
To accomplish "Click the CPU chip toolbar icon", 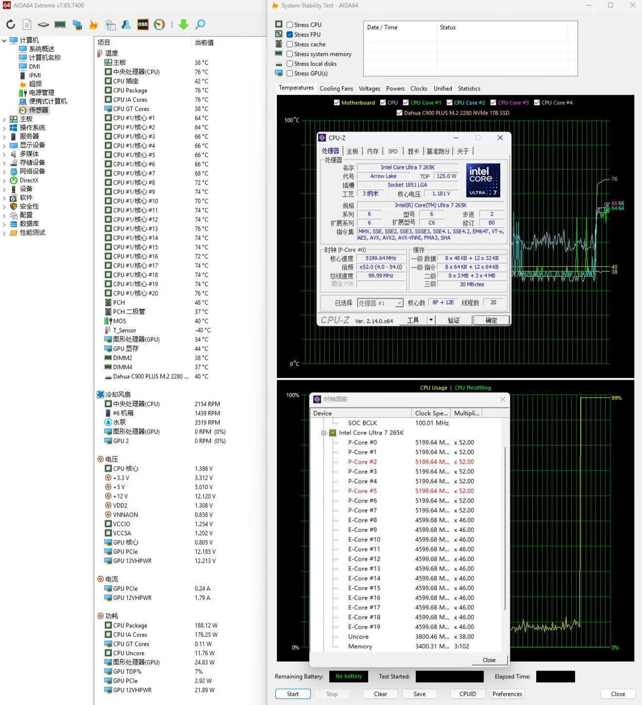I will click(x=43, y=24).
